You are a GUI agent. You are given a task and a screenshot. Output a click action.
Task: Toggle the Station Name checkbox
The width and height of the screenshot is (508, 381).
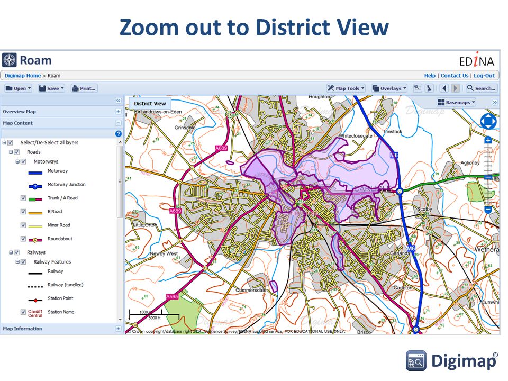tap(23, 312)
